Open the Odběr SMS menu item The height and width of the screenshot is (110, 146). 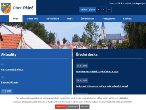click(x=32, y=19)
